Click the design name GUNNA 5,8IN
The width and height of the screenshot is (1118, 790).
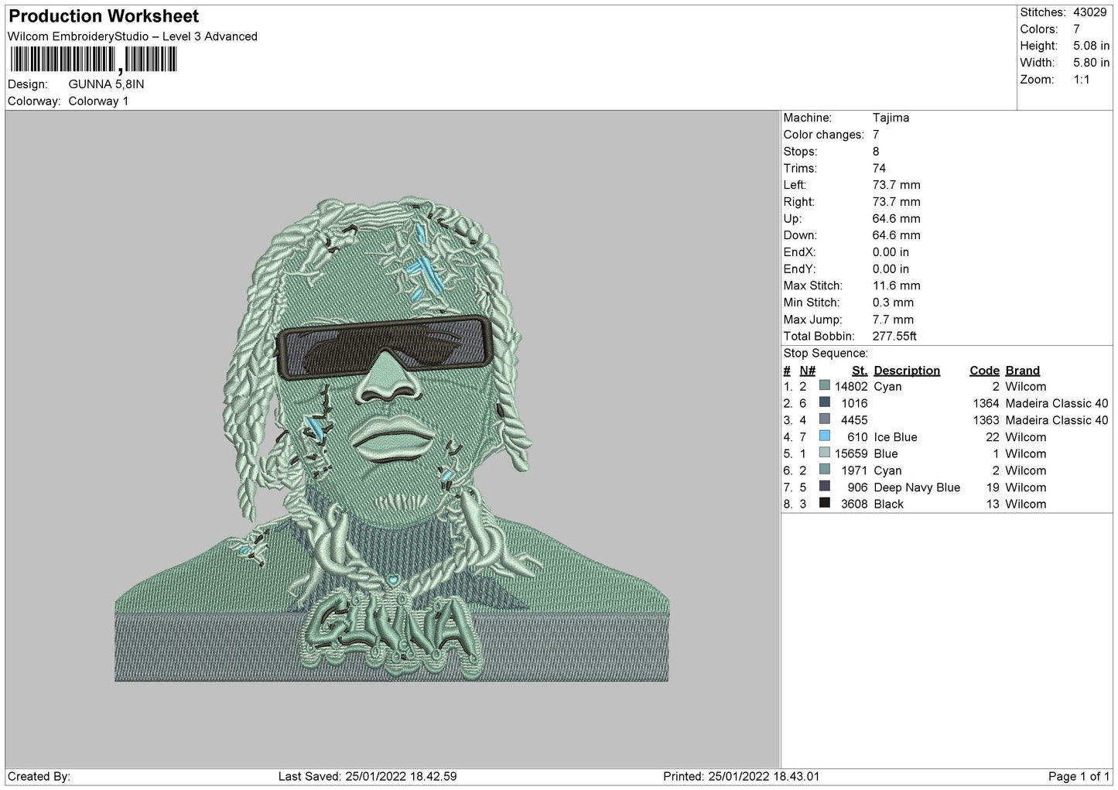106,84
